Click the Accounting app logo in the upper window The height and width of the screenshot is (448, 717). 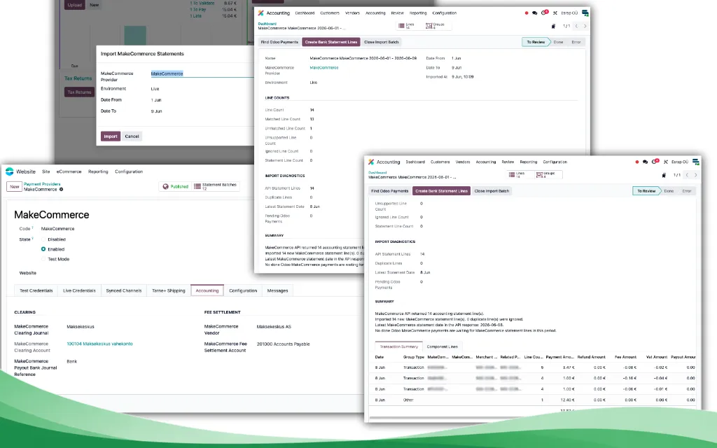pos(260,13)
